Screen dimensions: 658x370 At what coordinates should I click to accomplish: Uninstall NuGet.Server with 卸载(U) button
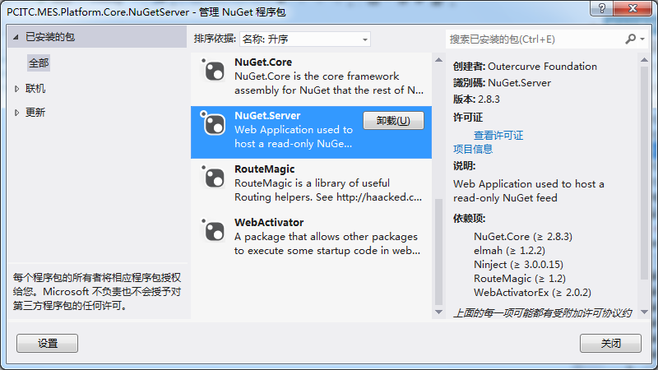393,120
